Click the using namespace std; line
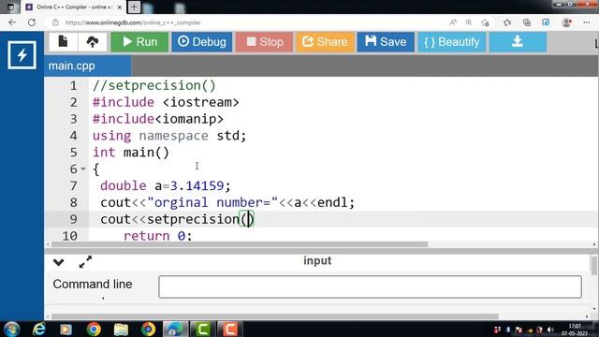Image resolution: width=599 pixels, height=337 pixels. pyautogui.click(x=169, y=136)
